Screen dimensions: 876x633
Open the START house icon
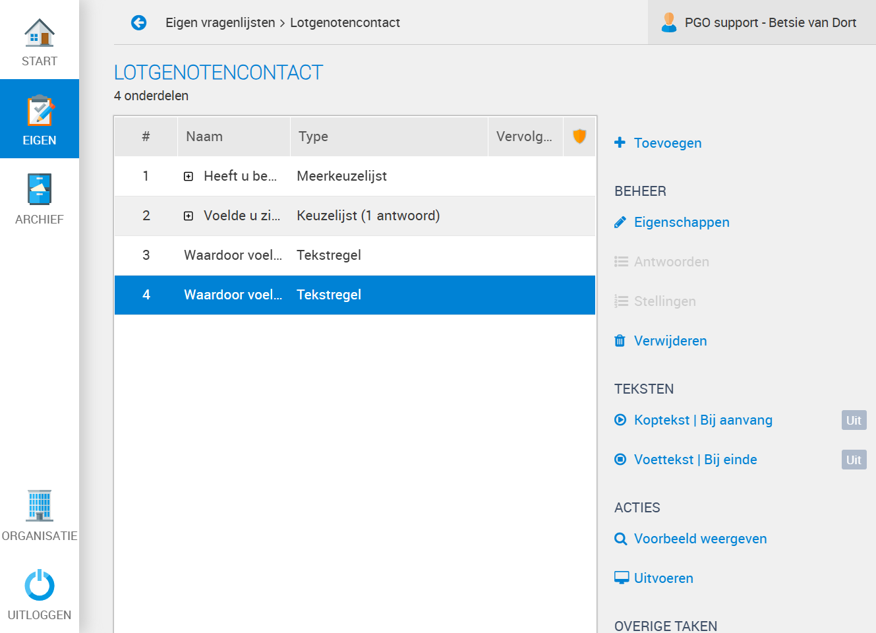[x=40, y=32]
